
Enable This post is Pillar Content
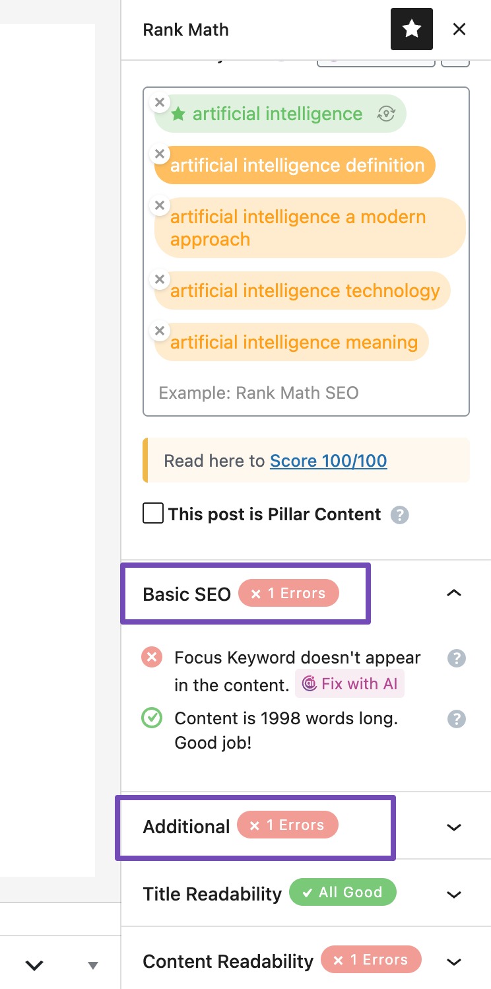[x=152, y=513]
